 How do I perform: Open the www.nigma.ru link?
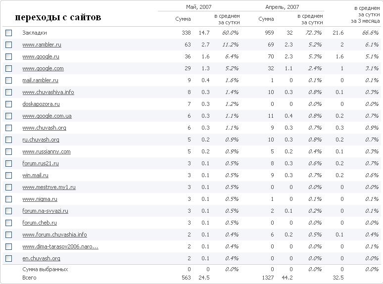[x=40, y=199]
